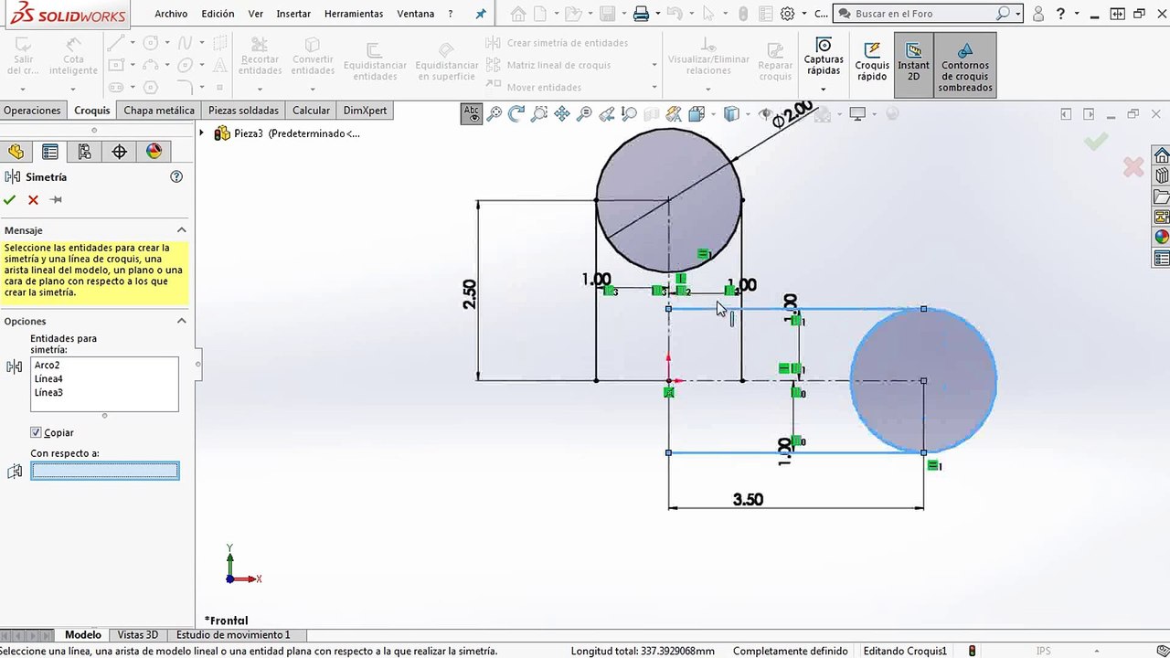Open the DimXpertManager crosshair tab
Image resolution: width=1170 pixels, height=658 pixels.
[x=120, y=152]
